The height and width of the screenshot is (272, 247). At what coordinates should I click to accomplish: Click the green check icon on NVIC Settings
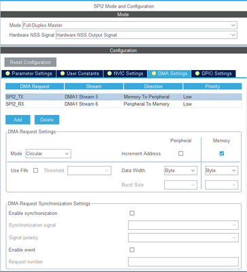click(x=109, y=73)
